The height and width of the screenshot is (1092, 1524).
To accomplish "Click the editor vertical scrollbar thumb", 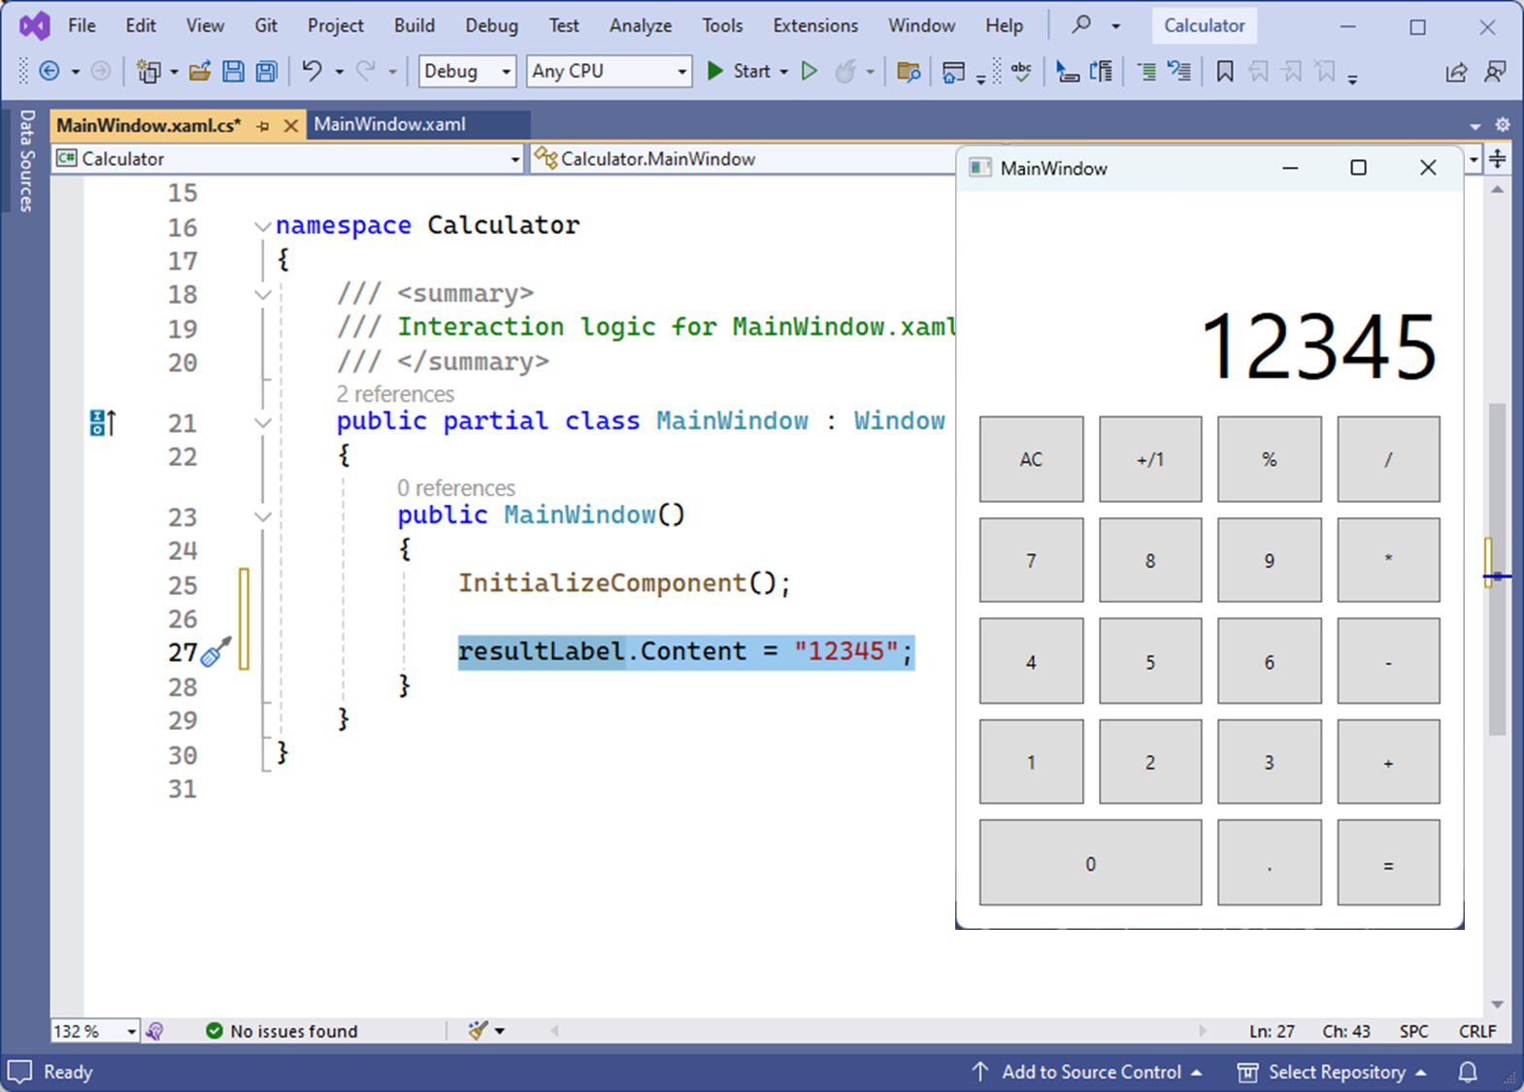I will pyautogui.click(x=1498, y=568).
